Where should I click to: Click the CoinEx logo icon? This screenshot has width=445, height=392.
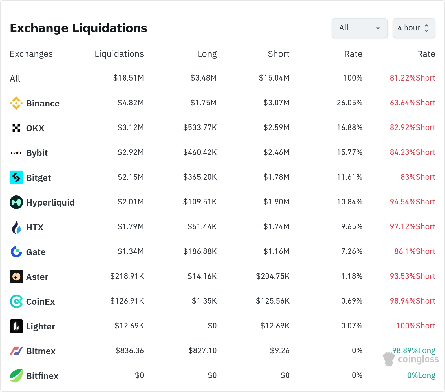16,301
